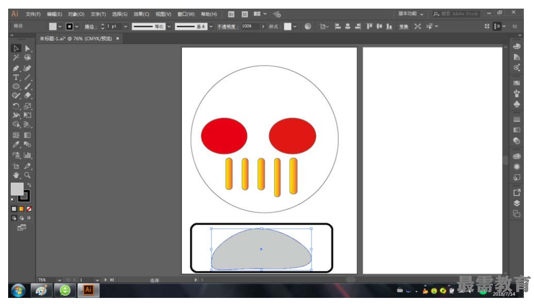Select the Gradient tool

[x=27, y=135]
